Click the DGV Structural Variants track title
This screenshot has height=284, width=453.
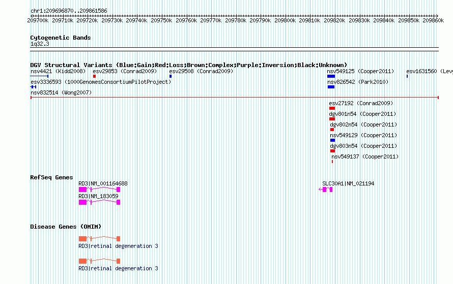click(189, 65)
